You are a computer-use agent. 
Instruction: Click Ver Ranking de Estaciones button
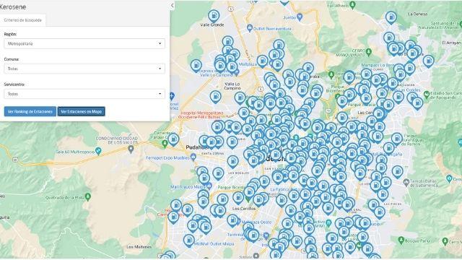[30, 111]
